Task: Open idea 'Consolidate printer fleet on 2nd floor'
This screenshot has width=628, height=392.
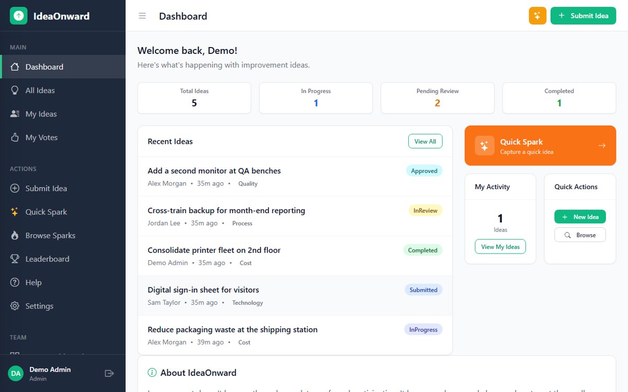Action: click(x=295, y=256)
